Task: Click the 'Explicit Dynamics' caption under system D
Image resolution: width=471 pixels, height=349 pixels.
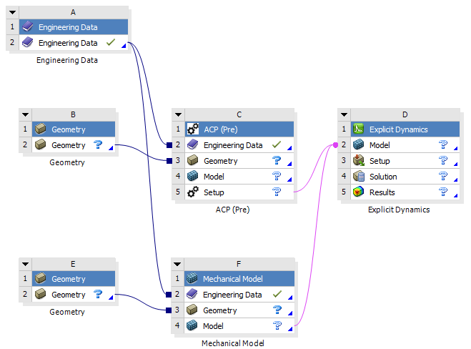Action: pyautogui.click(x=399, y=210)
